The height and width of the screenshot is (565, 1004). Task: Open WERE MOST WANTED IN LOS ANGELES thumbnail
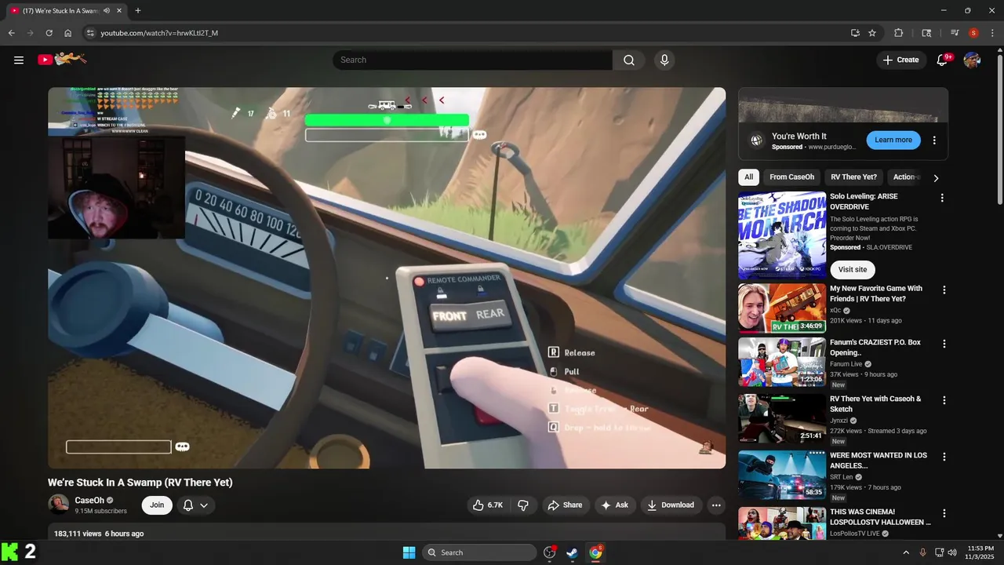click(x=781, y=475)
